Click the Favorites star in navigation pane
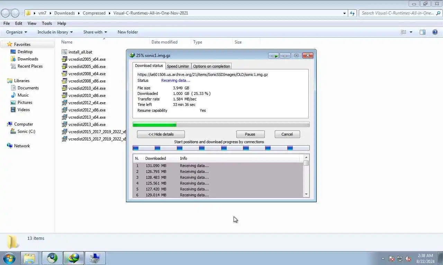The width and height of the screenshot is (443, 265). [x=10, y=45]
